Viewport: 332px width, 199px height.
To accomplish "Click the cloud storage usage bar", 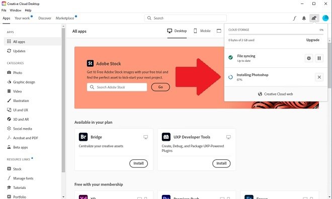I will (x=276, y=34).
